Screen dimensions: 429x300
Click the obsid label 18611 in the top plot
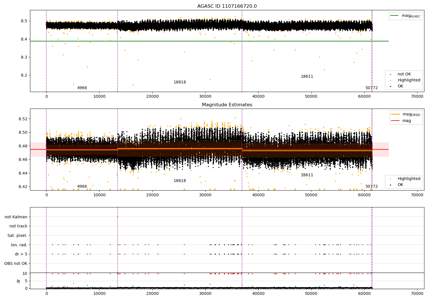(x=307, y=77)
